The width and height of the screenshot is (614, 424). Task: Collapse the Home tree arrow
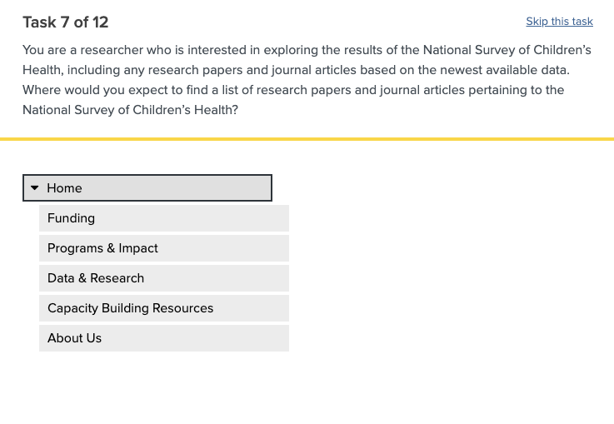coord(35,188)
